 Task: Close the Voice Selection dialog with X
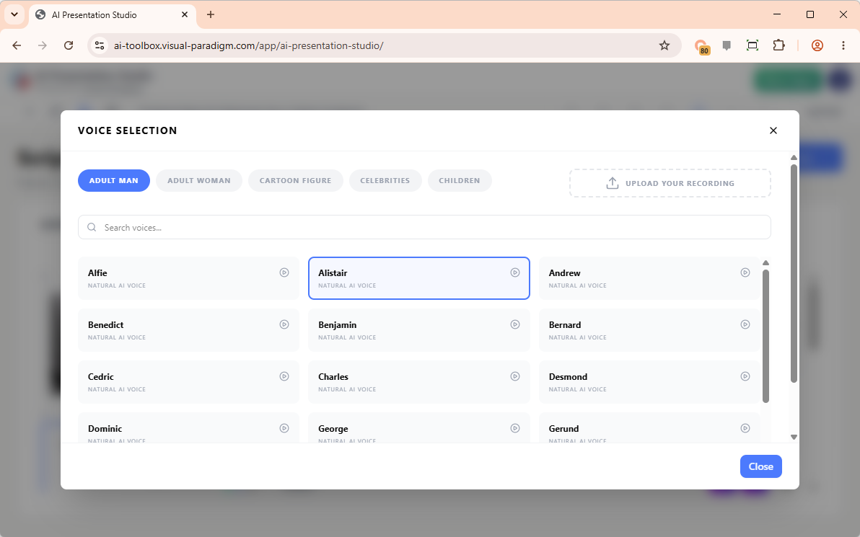coord(773,130)
